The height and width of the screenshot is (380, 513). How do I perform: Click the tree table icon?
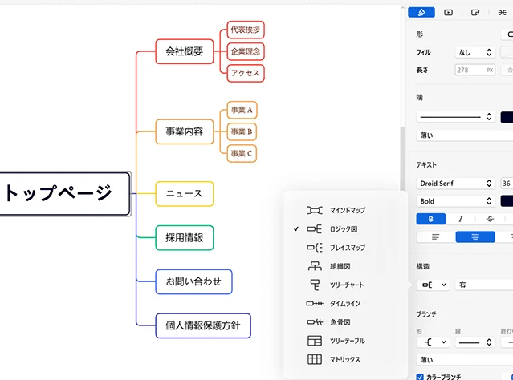(315, 341)
